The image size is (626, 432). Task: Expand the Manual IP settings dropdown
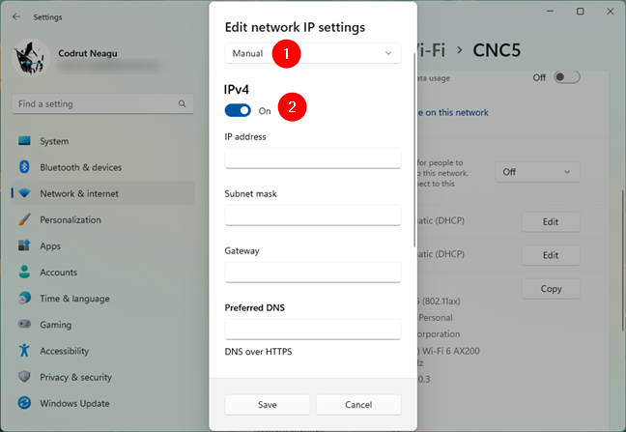312,53
